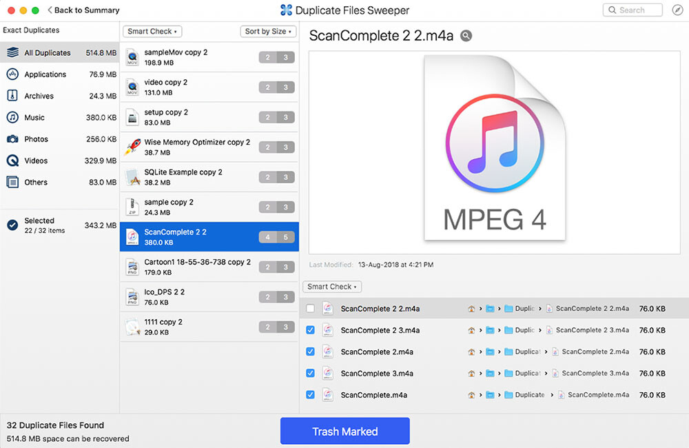This screenshot has height=448, width=689.
Task: Click the 1111 copy 2 file icon
Action: [x=132, y=327]
